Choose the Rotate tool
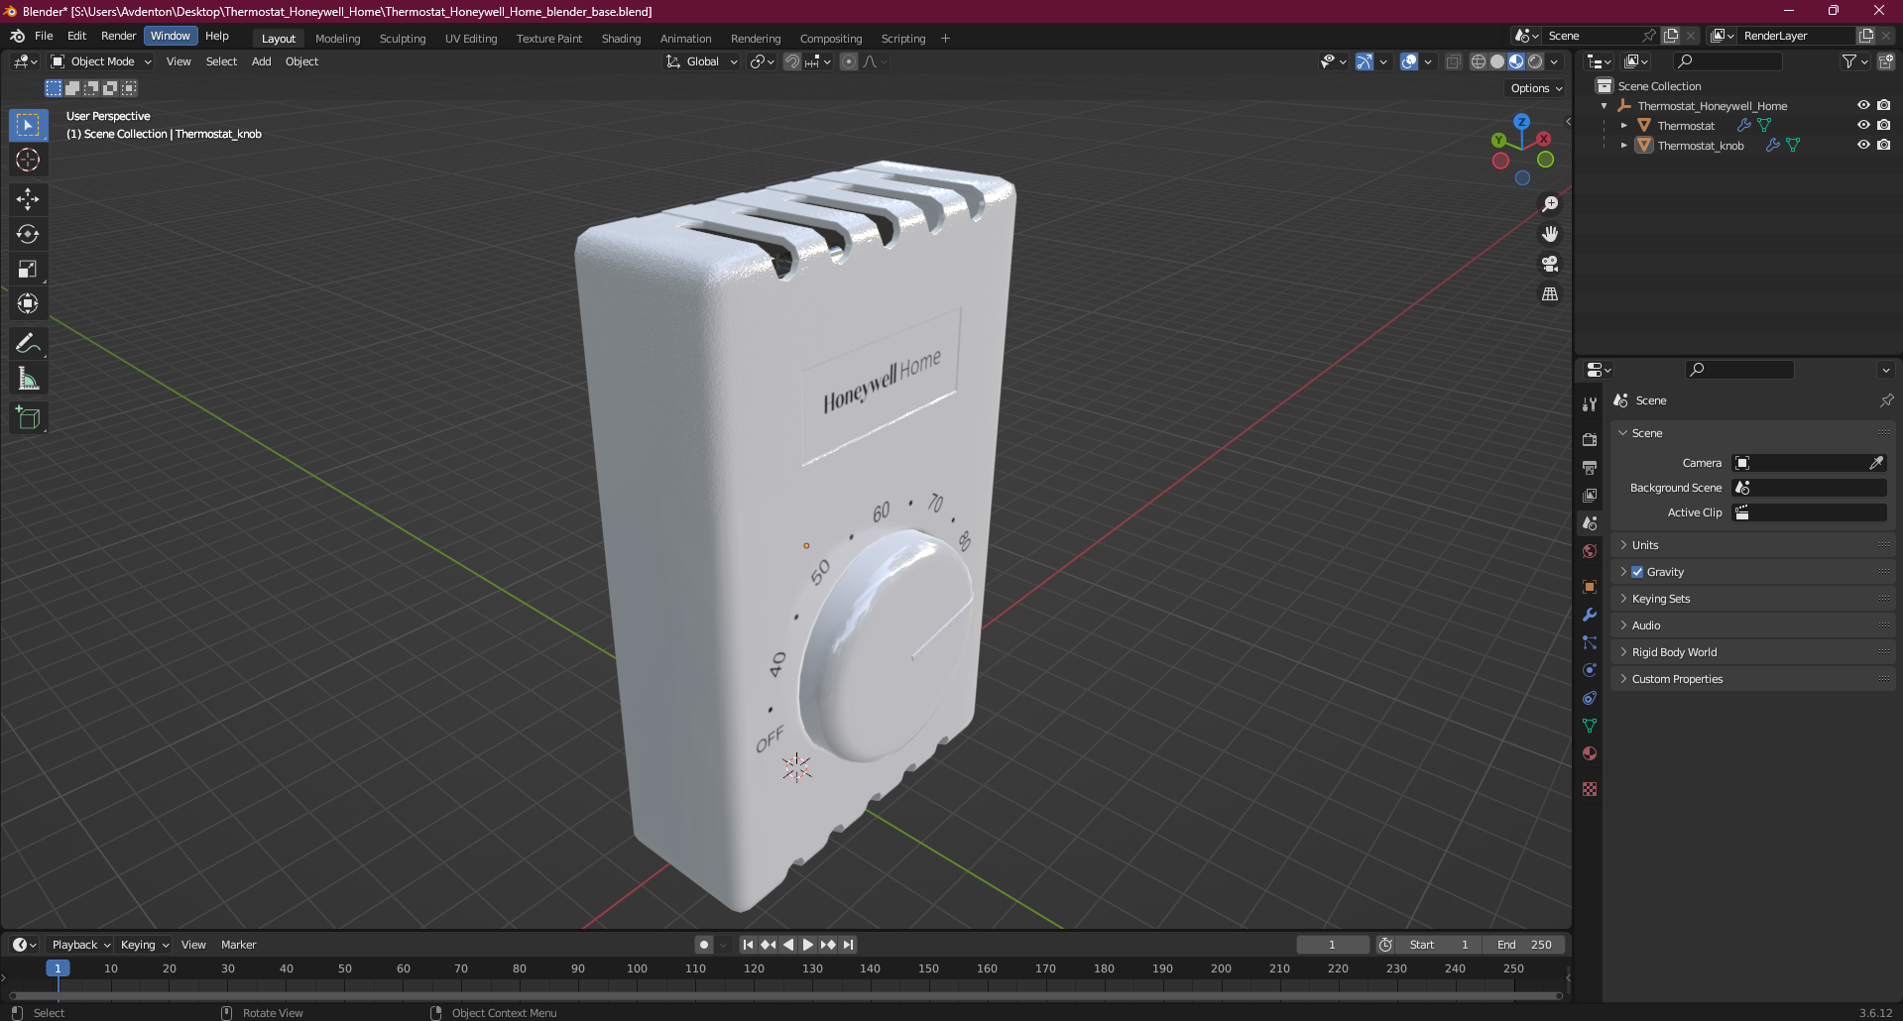1903x1021 pixels. tap(28, 234)
